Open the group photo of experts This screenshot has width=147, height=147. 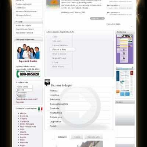click(x=28, y=51)
